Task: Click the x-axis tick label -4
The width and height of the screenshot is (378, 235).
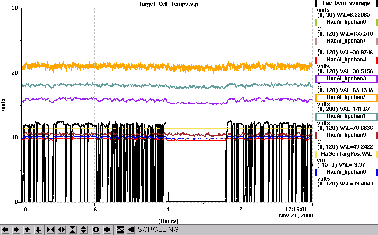Action: tap(167, 209)
